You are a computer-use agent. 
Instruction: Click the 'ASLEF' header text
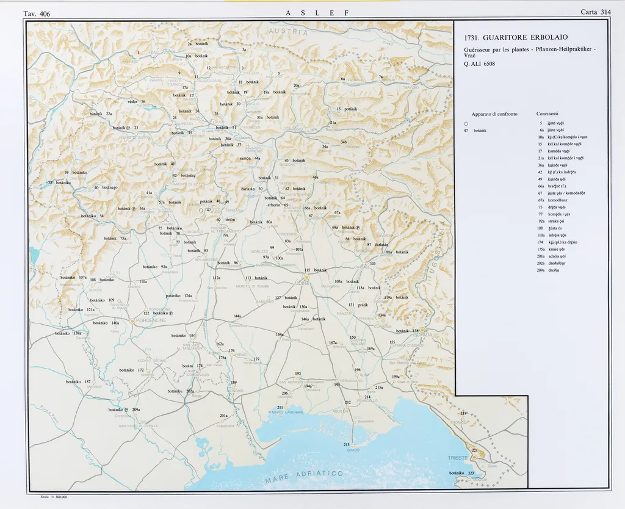[316, 13]
